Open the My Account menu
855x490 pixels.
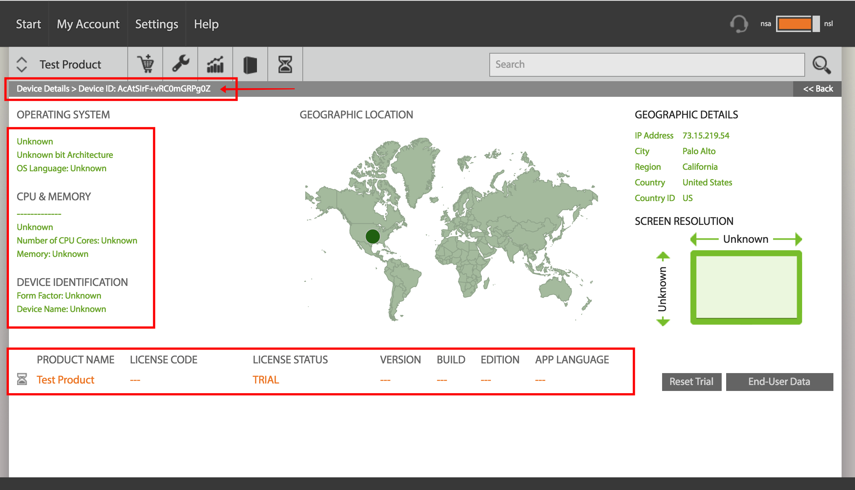(88, 24)
